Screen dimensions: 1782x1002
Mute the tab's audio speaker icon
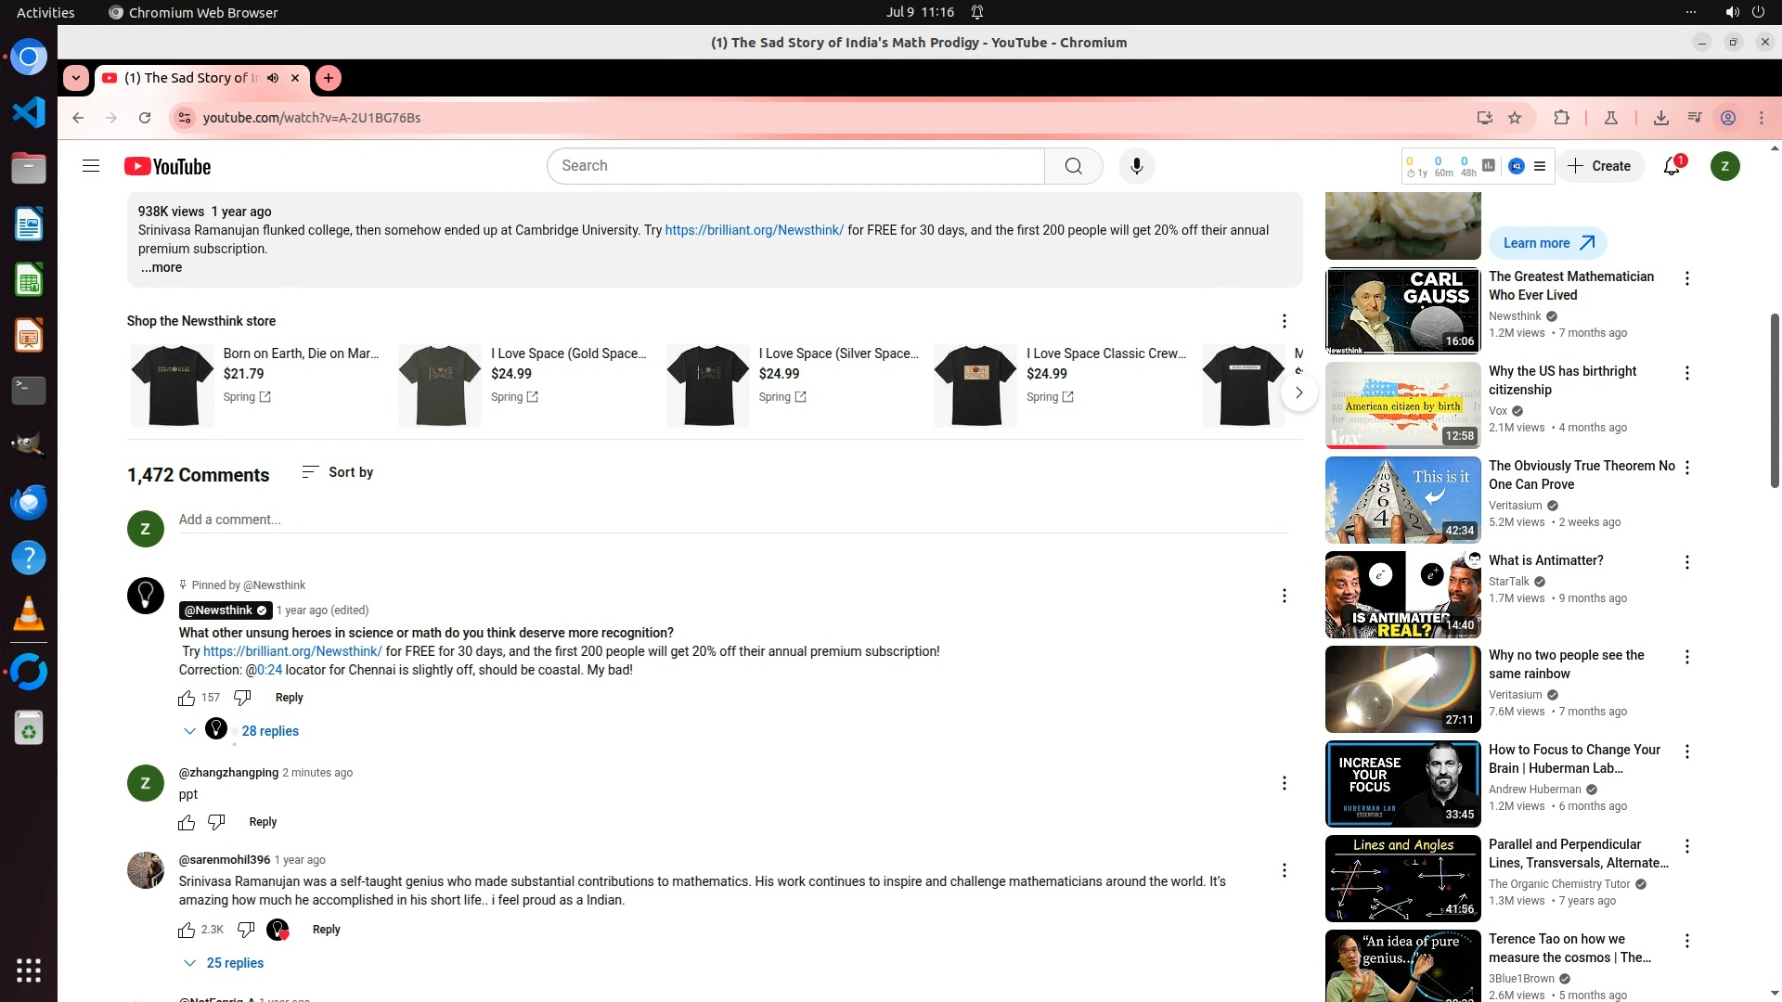click(273, 78)
